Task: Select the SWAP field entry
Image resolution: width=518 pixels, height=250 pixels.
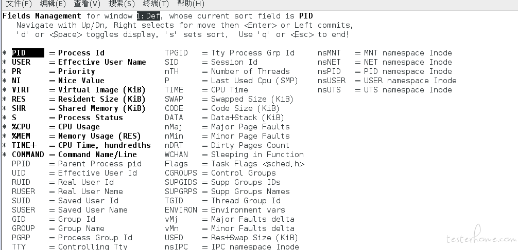Action: (229, 99)
